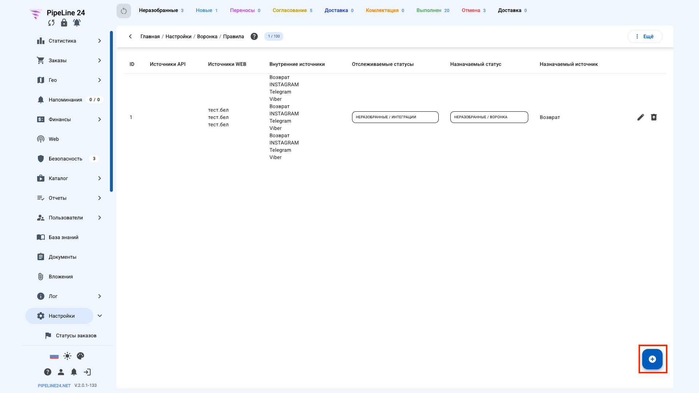Toggle light/dark mode with the sun icon

67,356
